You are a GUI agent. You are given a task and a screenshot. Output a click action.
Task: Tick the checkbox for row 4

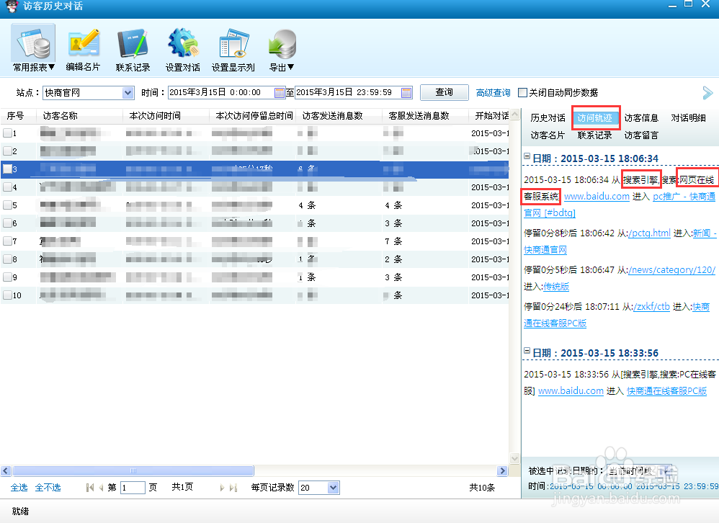coord(7,187)
